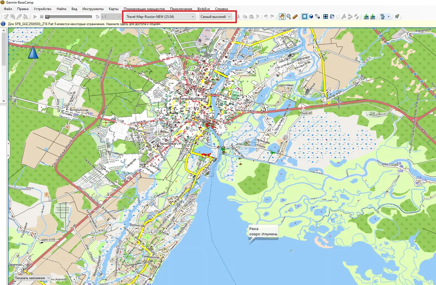
Task: Click the track creation toolbar icon
Action: tap(357, 16)
